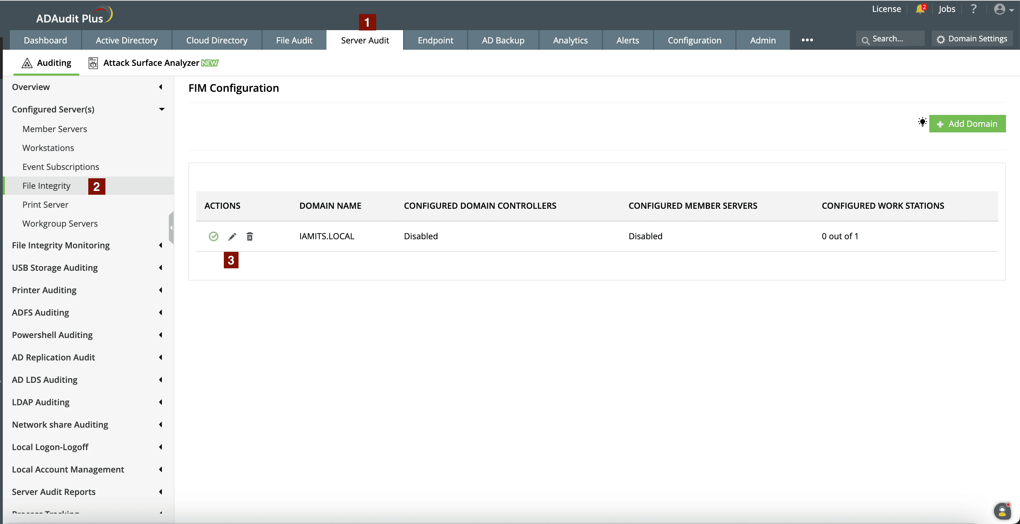Open the notifications bell icon

(x=920, y=9)
